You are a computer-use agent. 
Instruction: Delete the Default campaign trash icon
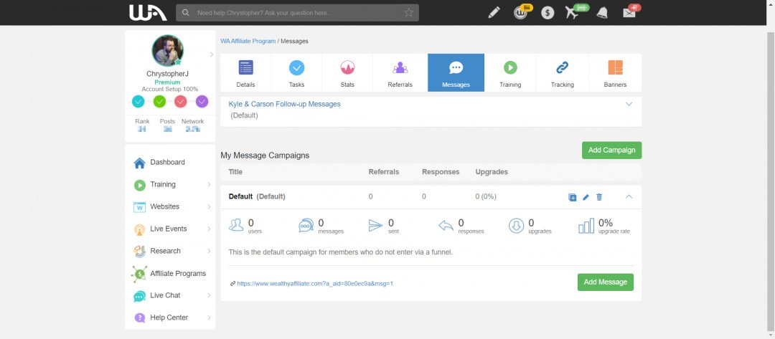tap(599, 197)
